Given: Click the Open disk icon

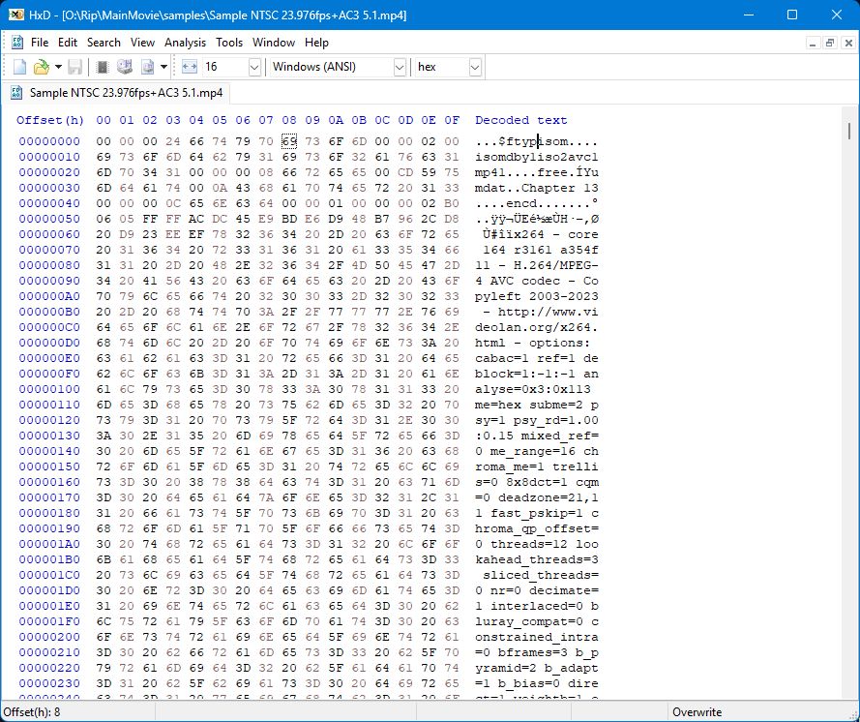Looking at the screenshot, I should pos(125,67).
